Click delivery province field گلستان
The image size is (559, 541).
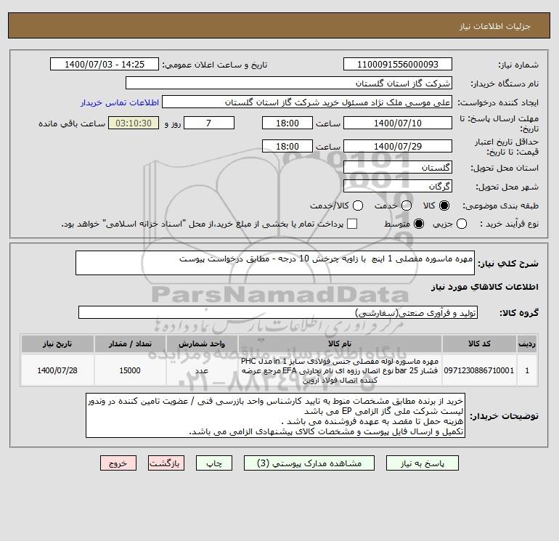tap(398, 167)
